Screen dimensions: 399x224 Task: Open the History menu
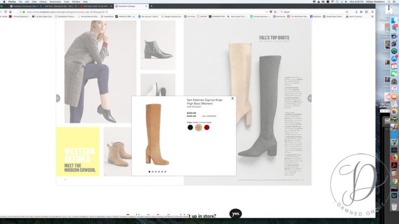click(x=43, y=2)
